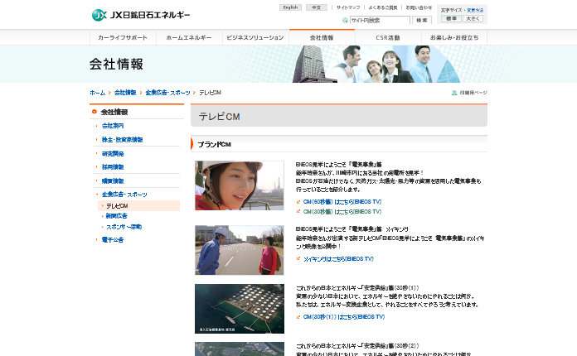
Task: Open the カーライフサポート navigation tab
Action: 123,38
